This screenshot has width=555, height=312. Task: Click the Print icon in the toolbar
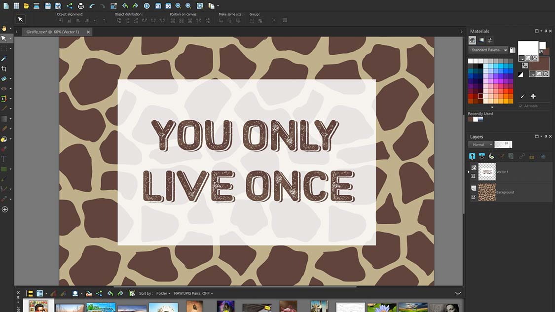tap(80, 6)
